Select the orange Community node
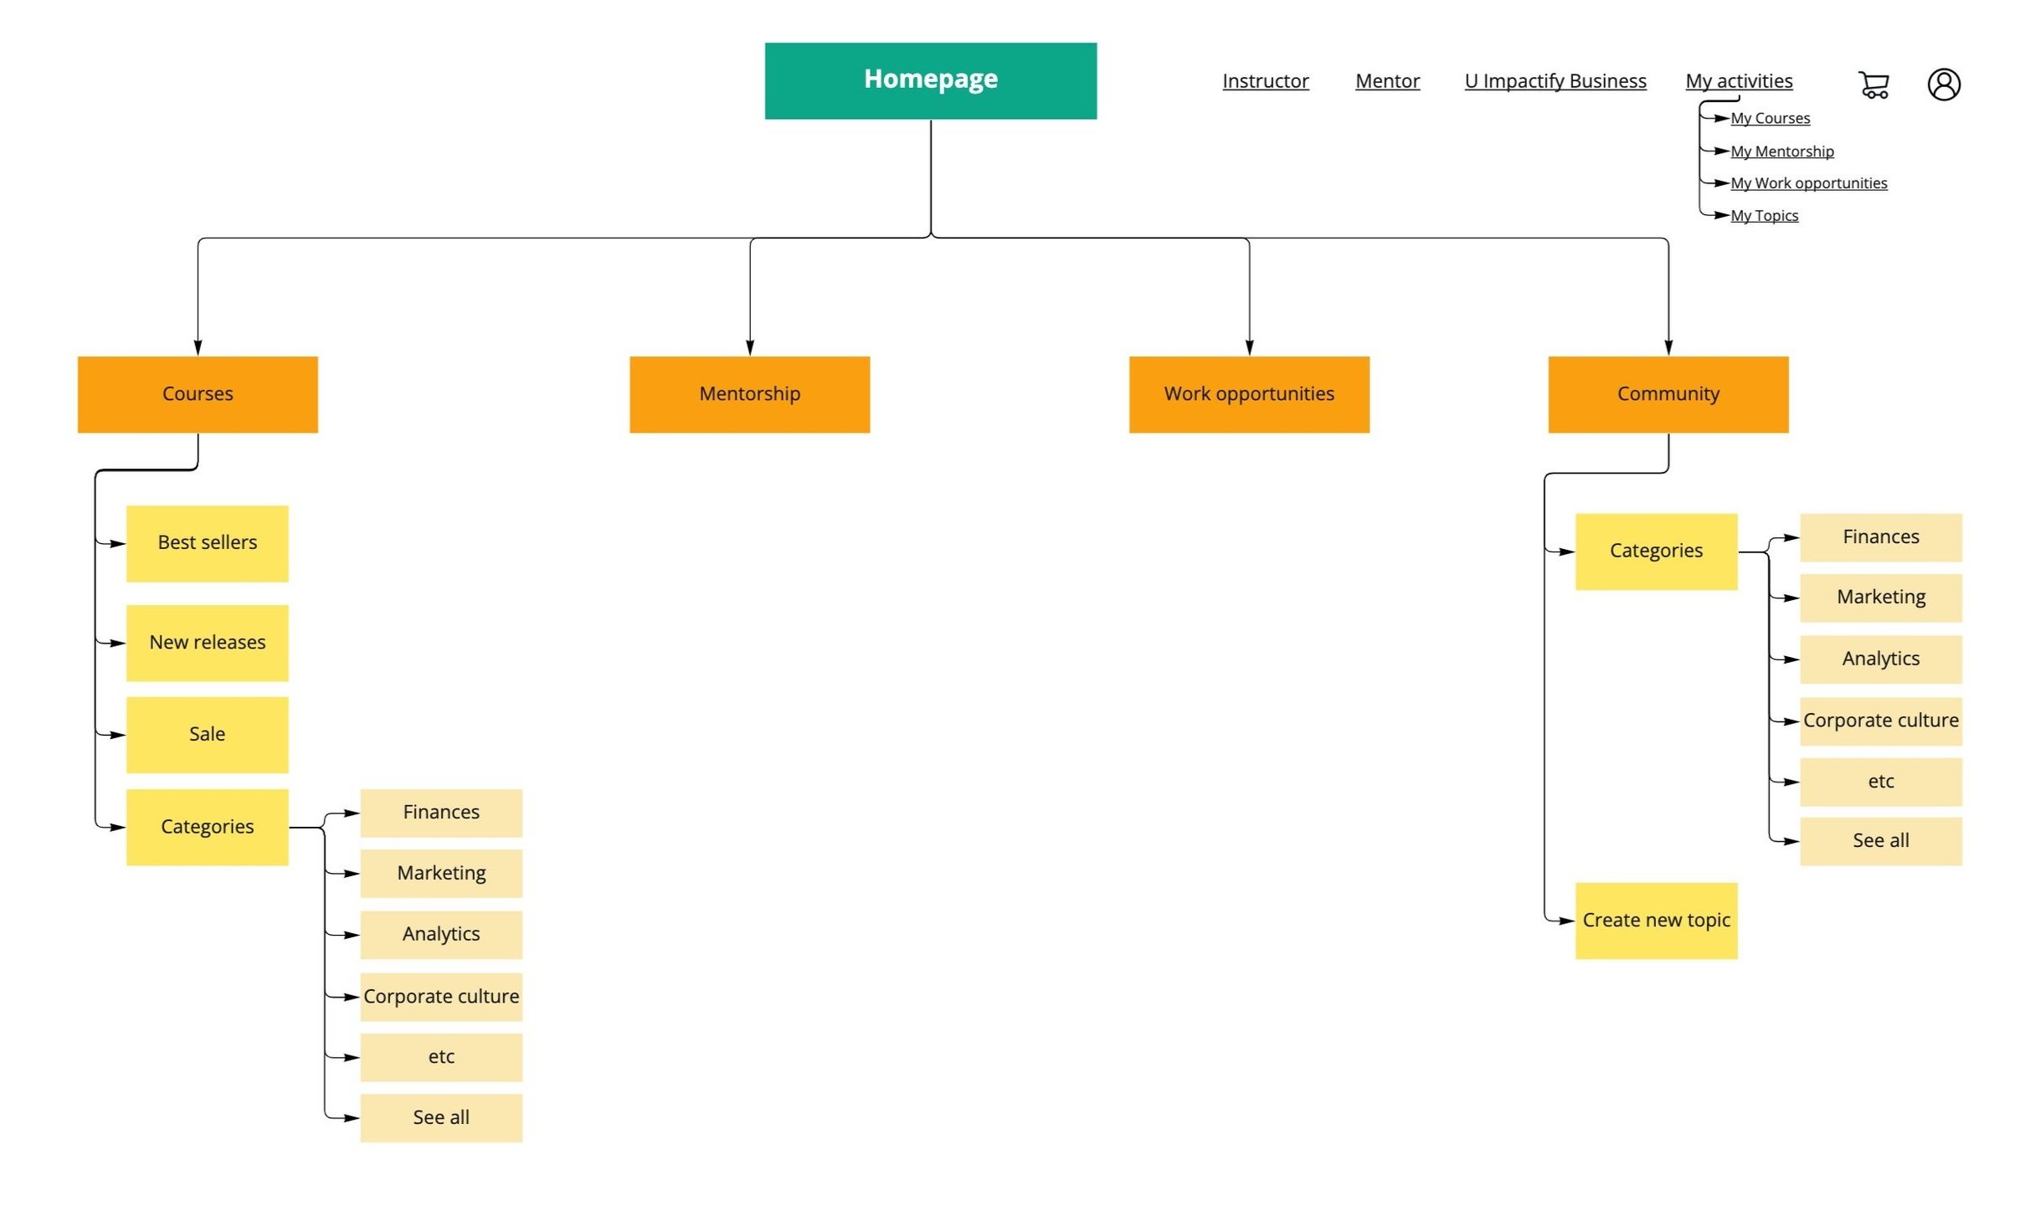 point(1667,394)
